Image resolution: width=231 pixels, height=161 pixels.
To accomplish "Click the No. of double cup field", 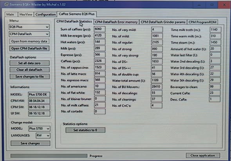I will coord(157,74).
